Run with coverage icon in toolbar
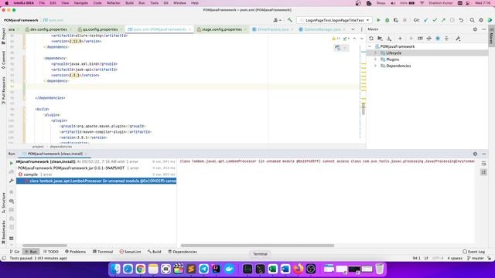Image resolution: width=495 pixels, height=278 pixels. coord(396,20)
